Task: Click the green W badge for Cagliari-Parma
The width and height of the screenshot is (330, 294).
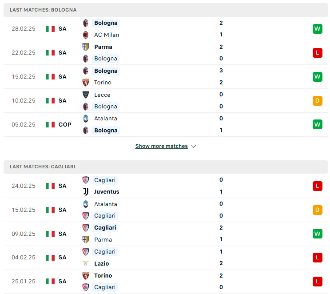Action: pyautogui.click(x=318, y=234)
